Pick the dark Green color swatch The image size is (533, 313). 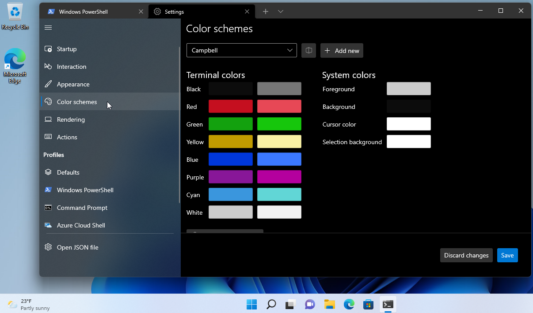pyautogui.click(x=231, y=124)
